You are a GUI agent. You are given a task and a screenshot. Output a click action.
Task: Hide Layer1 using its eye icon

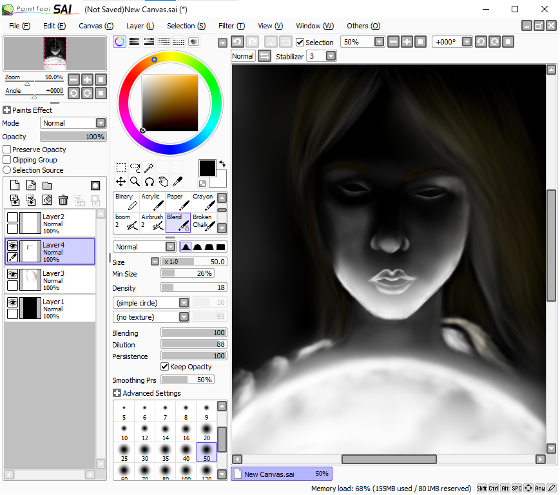[12, 302]
